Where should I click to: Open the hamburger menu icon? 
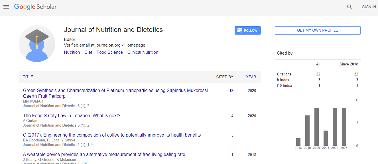6,7
